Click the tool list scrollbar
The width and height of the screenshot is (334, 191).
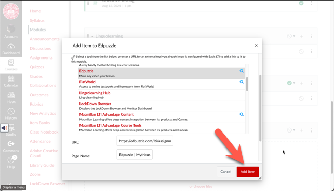tap(247, 84)
